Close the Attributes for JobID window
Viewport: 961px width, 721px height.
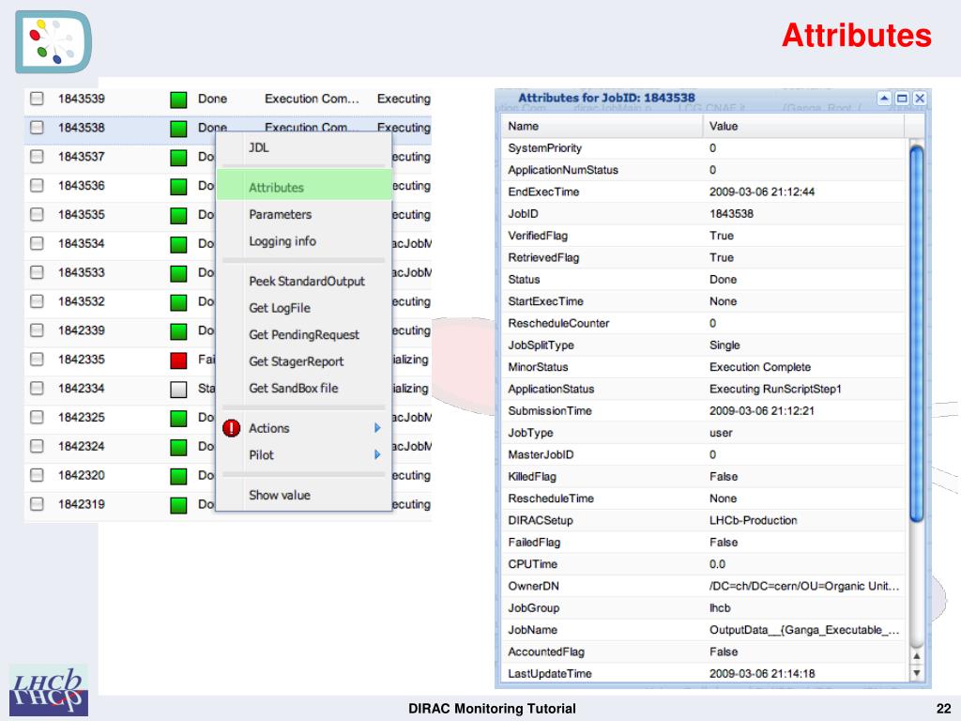[920, 98]
